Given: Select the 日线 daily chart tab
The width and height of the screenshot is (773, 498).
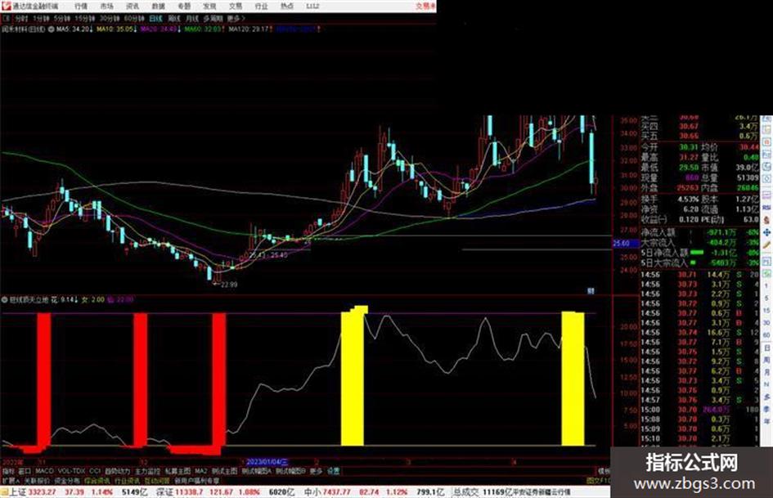Looking at the screenshot, I should [155, 18].
